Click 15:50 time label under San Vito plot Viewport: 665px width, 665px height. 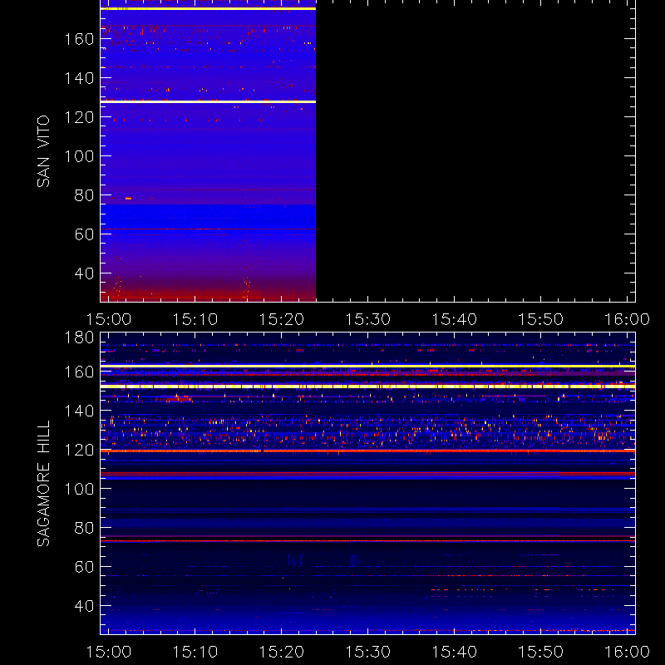click(x=541, y=319)
